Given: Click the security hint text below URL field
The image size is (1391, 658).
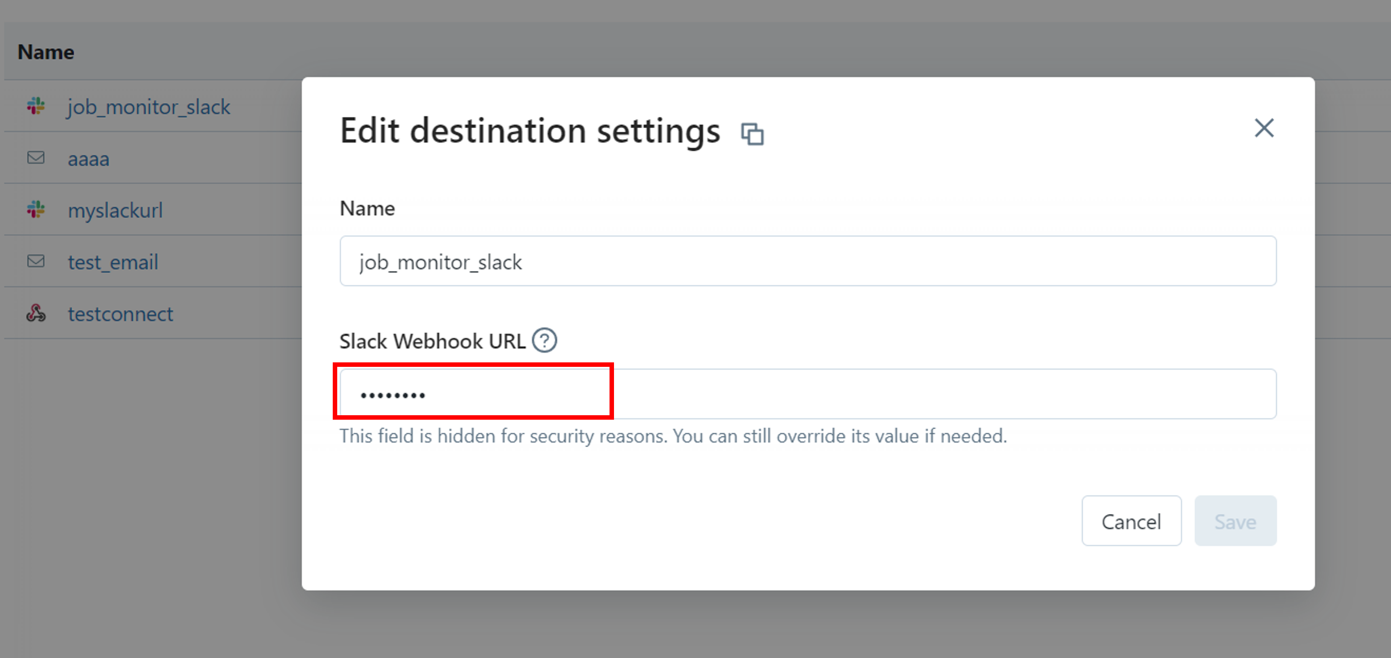Looking at the screenshot, I should click(673, 436).
